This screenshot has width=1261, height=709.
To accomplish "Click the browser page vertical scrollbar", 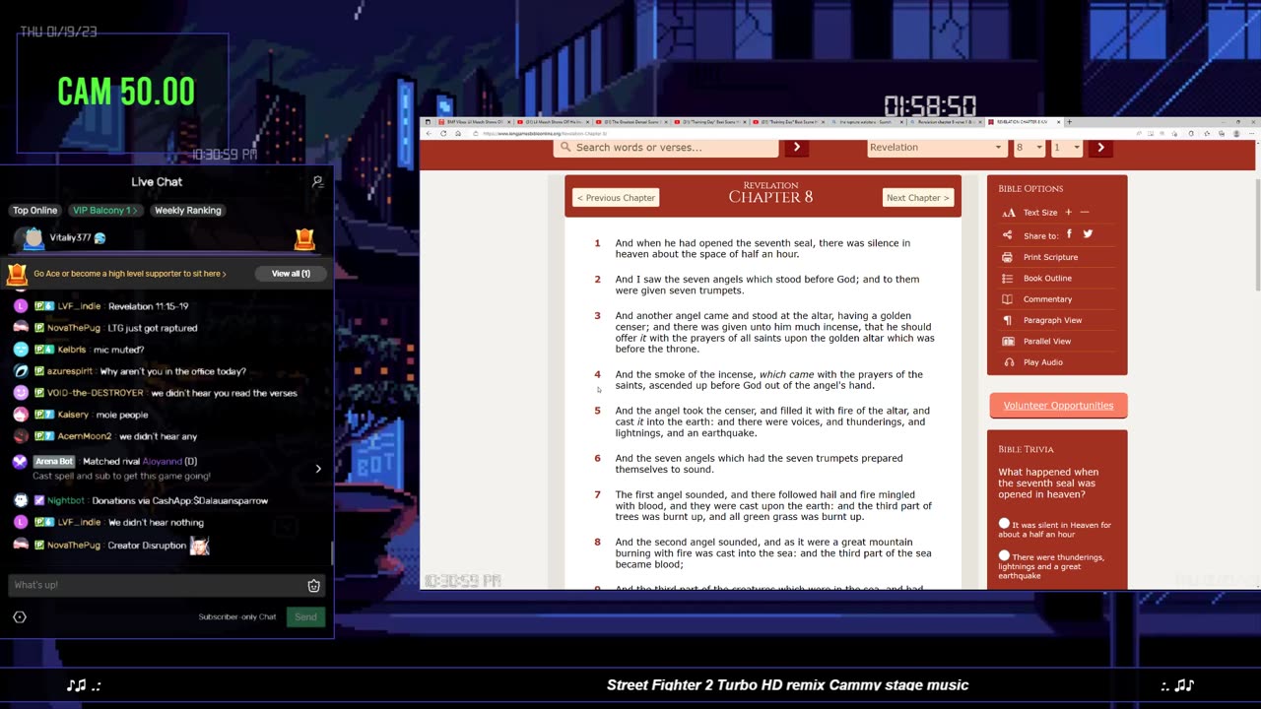I will point(1258,236).
